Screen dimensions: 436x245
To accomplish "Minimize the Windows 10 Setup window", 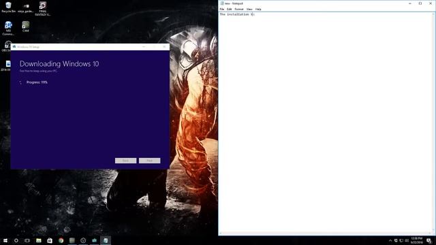I will (x=144, y=47).
